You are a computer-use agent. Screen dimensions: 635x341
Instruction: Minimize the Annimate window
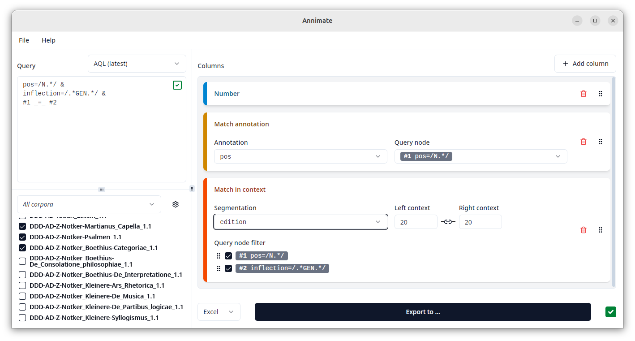(x=577, y=21)
